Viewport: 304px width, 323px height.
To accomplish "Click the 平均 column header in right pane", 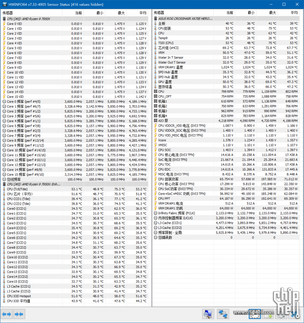I will [289, 13].
